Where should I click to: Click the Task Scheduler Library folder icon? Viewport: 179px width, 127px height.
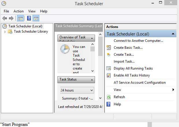coord(10,31)
